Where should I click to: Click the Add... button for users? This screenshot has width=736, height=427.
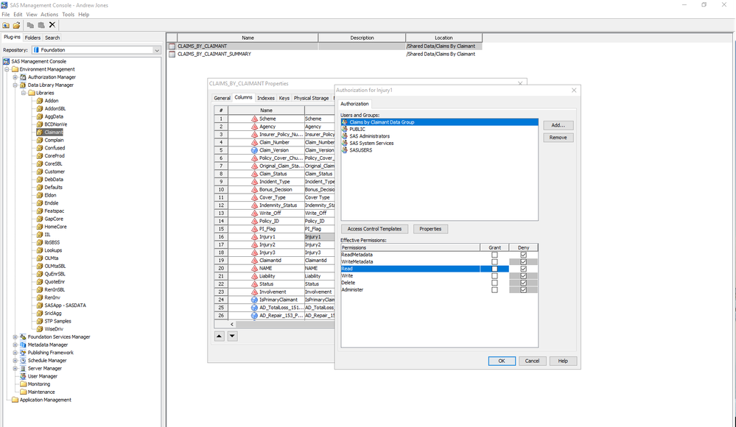(x=558, y=126)
